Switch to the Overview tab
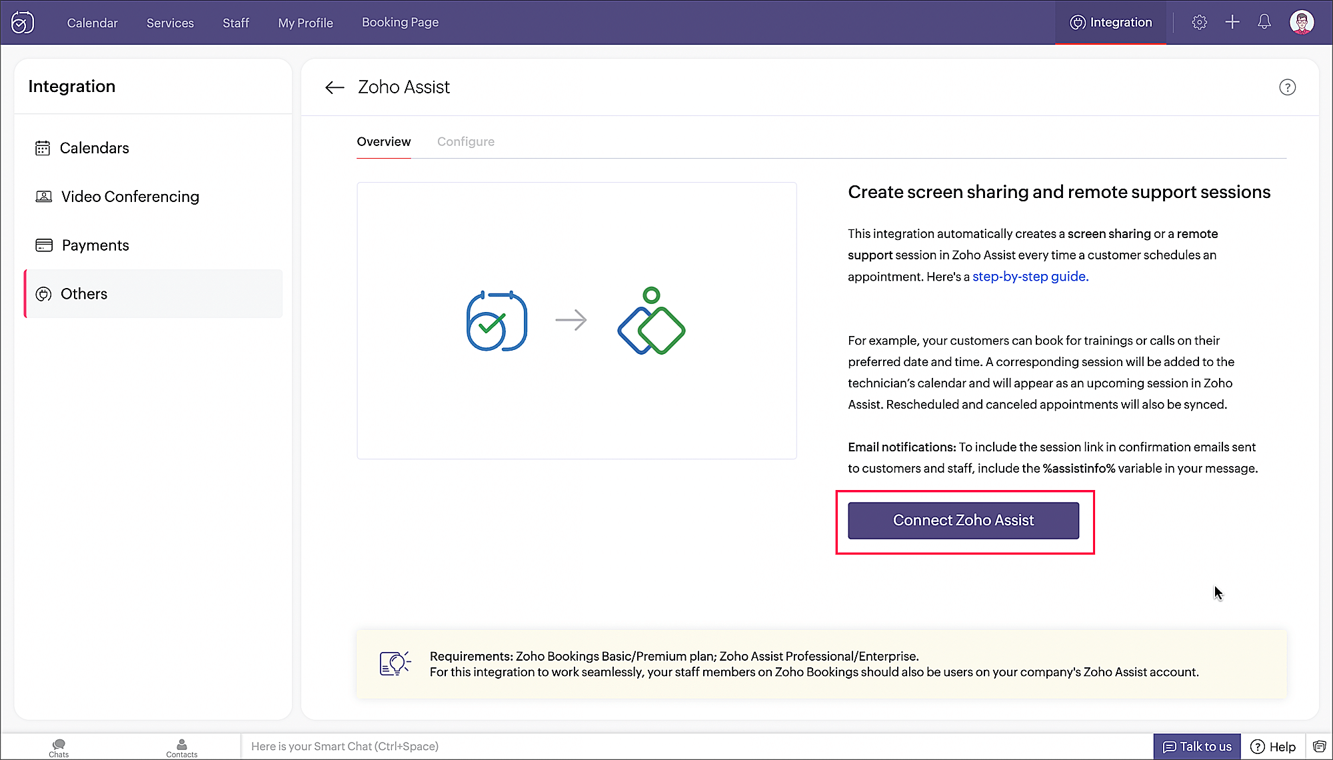1333x760 pixels. point(384,141)
